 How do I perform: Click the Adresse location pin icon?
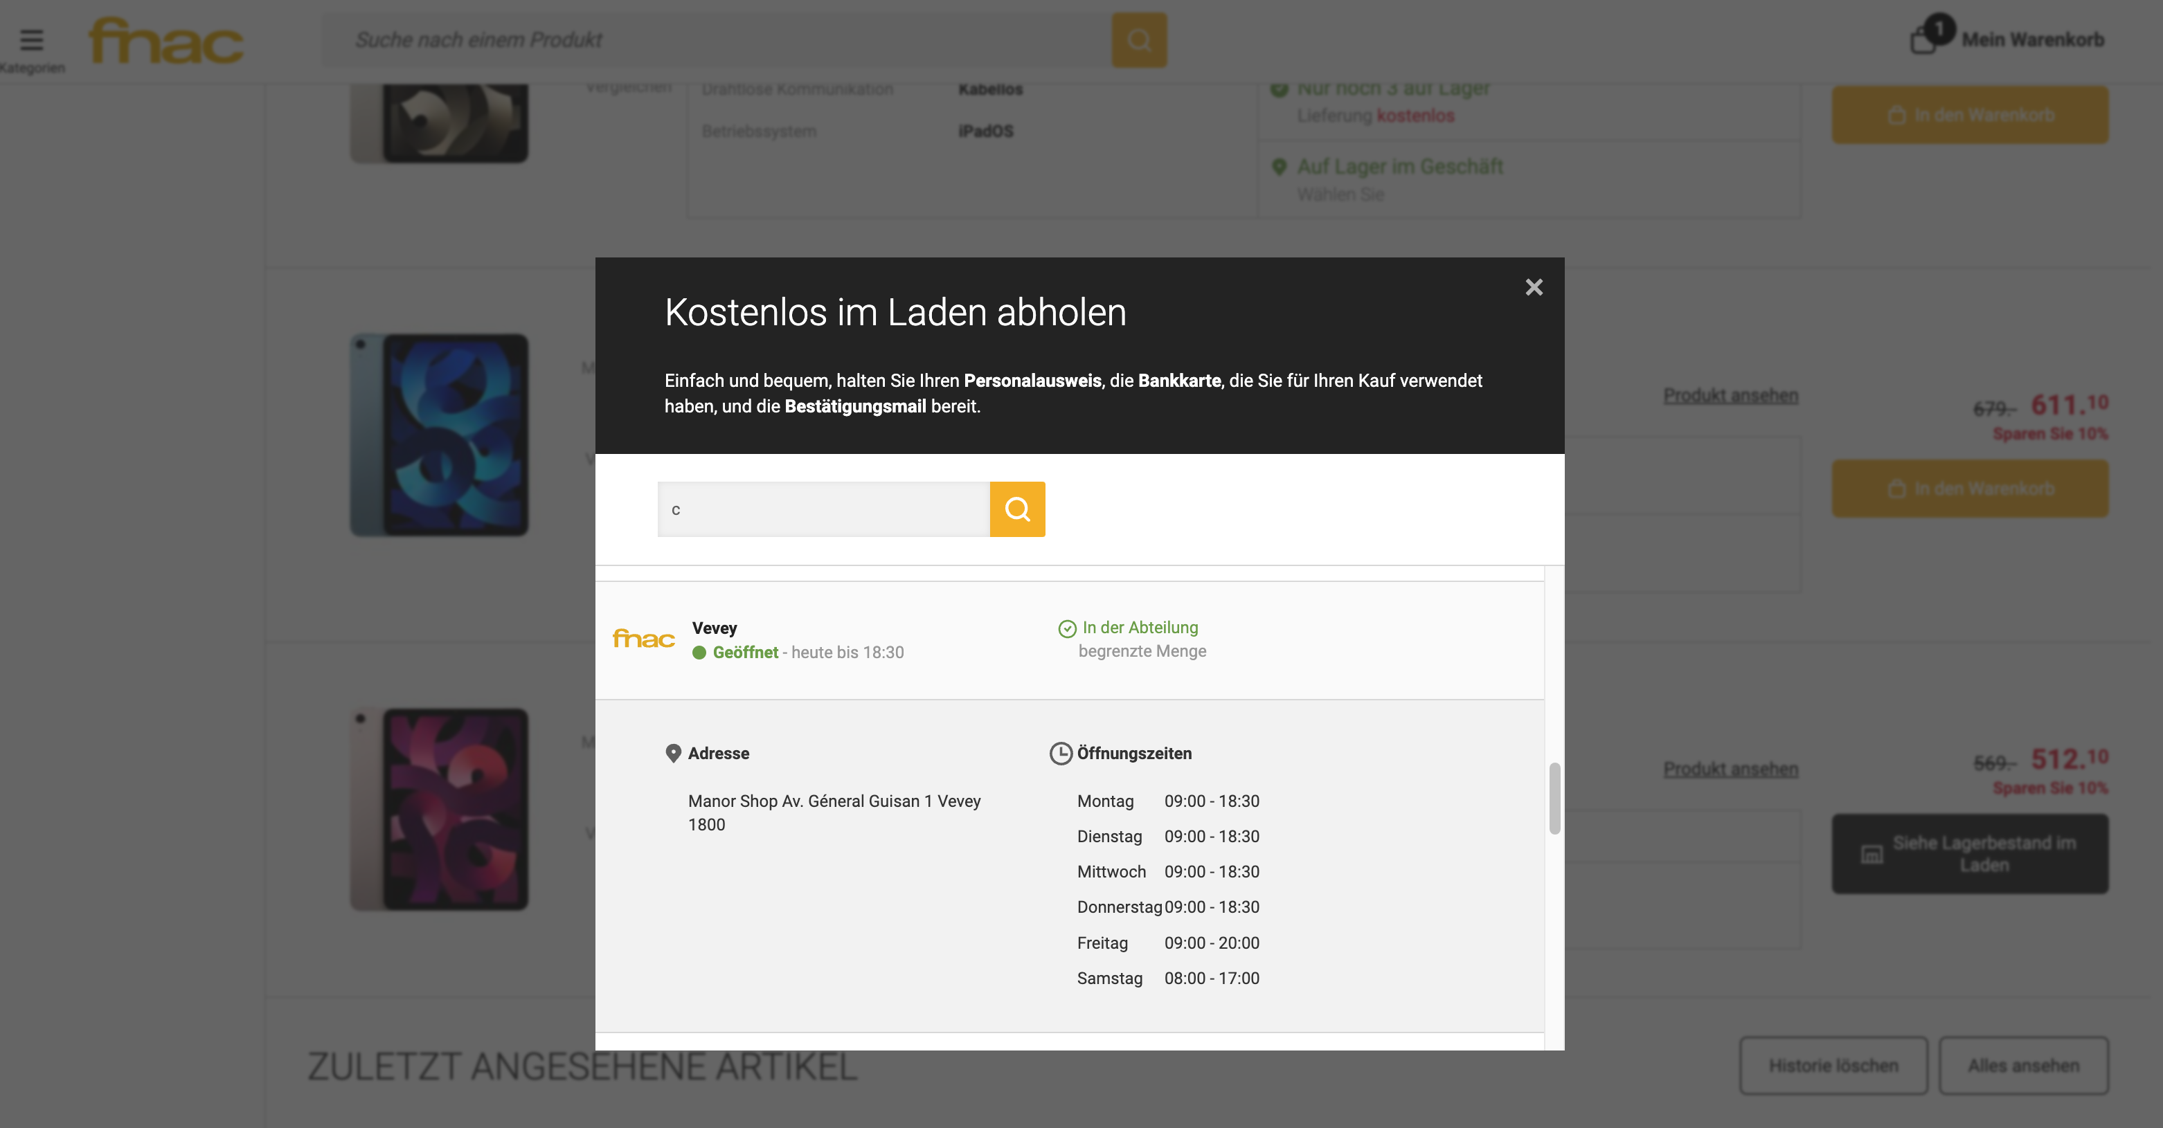672,753
